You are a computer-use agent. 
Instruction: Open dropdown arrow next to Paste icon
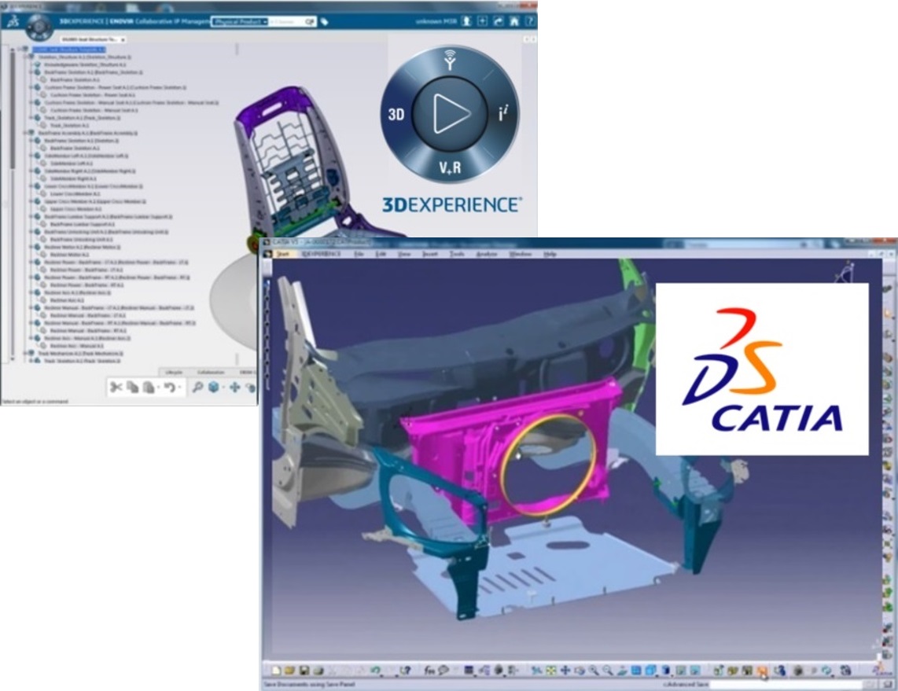pos(159,387)
